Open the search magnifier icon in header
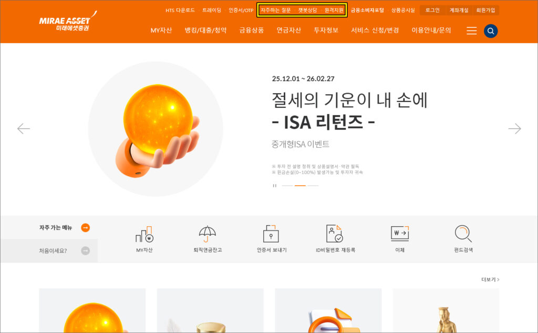Viewport: 538px width, 333px height. coord(490,31)
